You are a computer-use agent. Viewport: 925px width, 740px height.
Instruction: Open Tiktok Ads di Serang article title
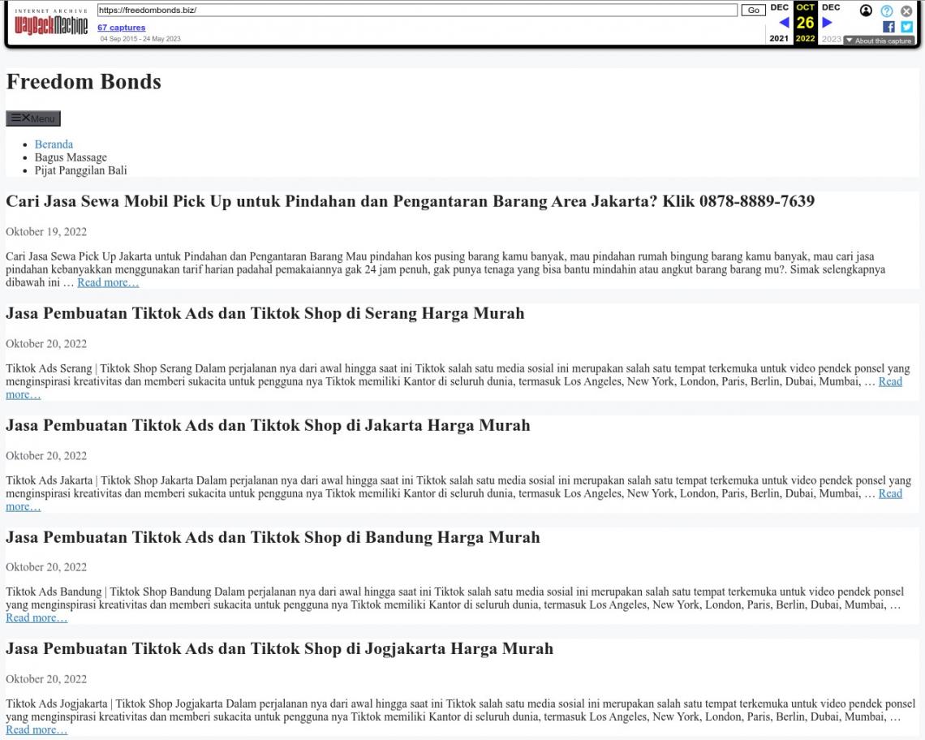point(265,313)
